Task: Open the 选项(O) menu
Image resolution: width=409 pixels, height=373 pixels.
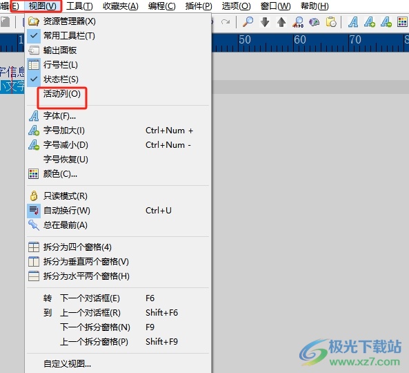Action: (237, 6)
